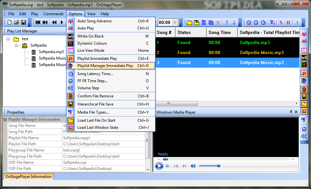Click the Auto Song Advance icon in right sidebar
311x189 pixels.
click(x=304, y=34)
